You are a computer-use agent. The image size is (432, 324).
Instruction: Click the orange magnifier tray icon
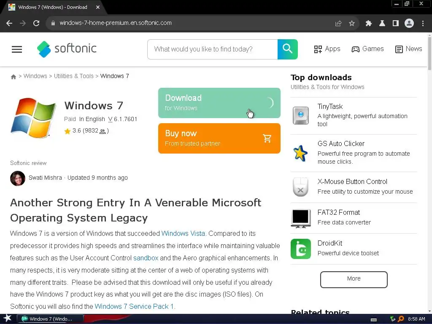(401, 319)
